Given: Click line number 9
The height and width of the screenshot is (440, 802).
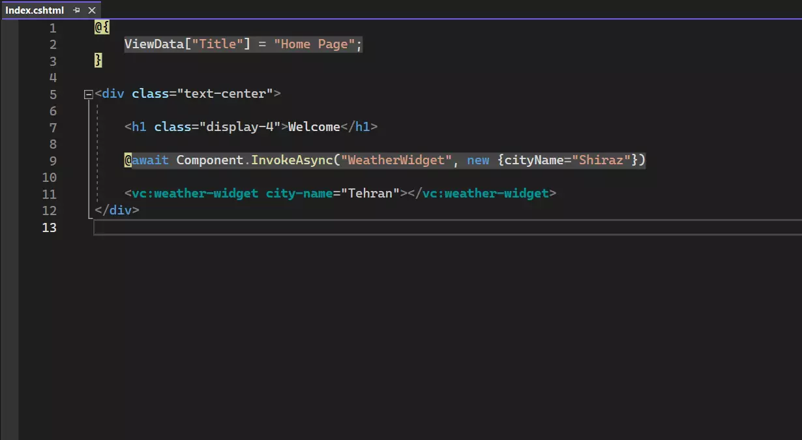Looking at the screenshot, I should 53,161.
